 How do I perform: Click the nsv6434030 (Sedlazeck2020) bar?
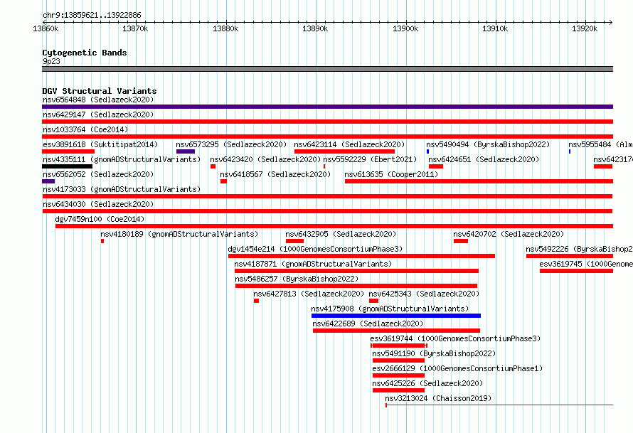point(327,211)
